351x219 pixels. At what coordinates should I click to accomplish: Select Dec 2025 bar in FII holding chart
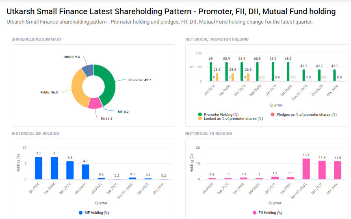(x=322, y=170)
